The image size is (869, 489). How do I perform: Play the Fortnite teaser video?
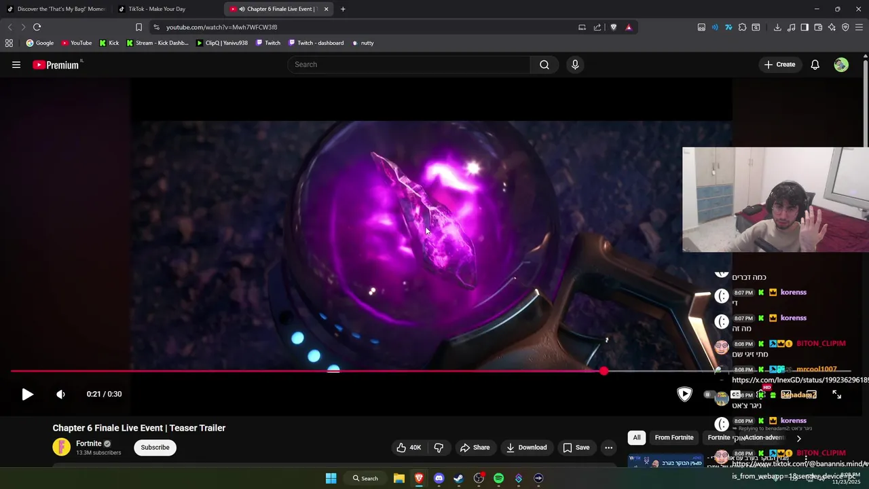point(27,394)
